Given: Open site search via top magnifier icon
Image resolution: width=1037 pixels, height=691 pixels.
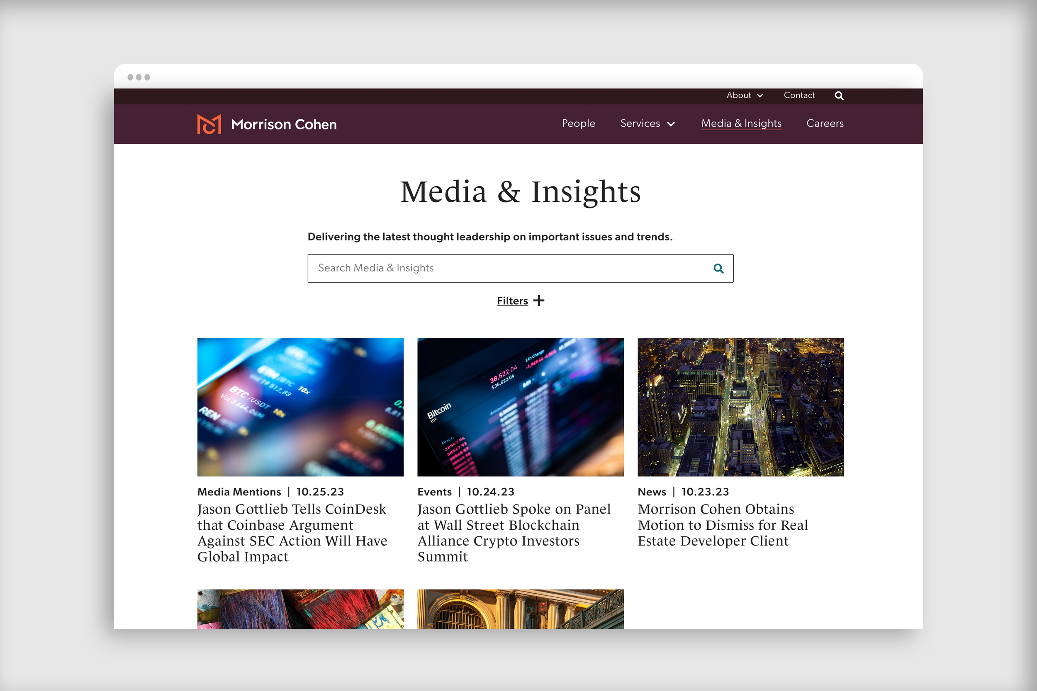Looking at the screenshot, I should coord(839,96).
